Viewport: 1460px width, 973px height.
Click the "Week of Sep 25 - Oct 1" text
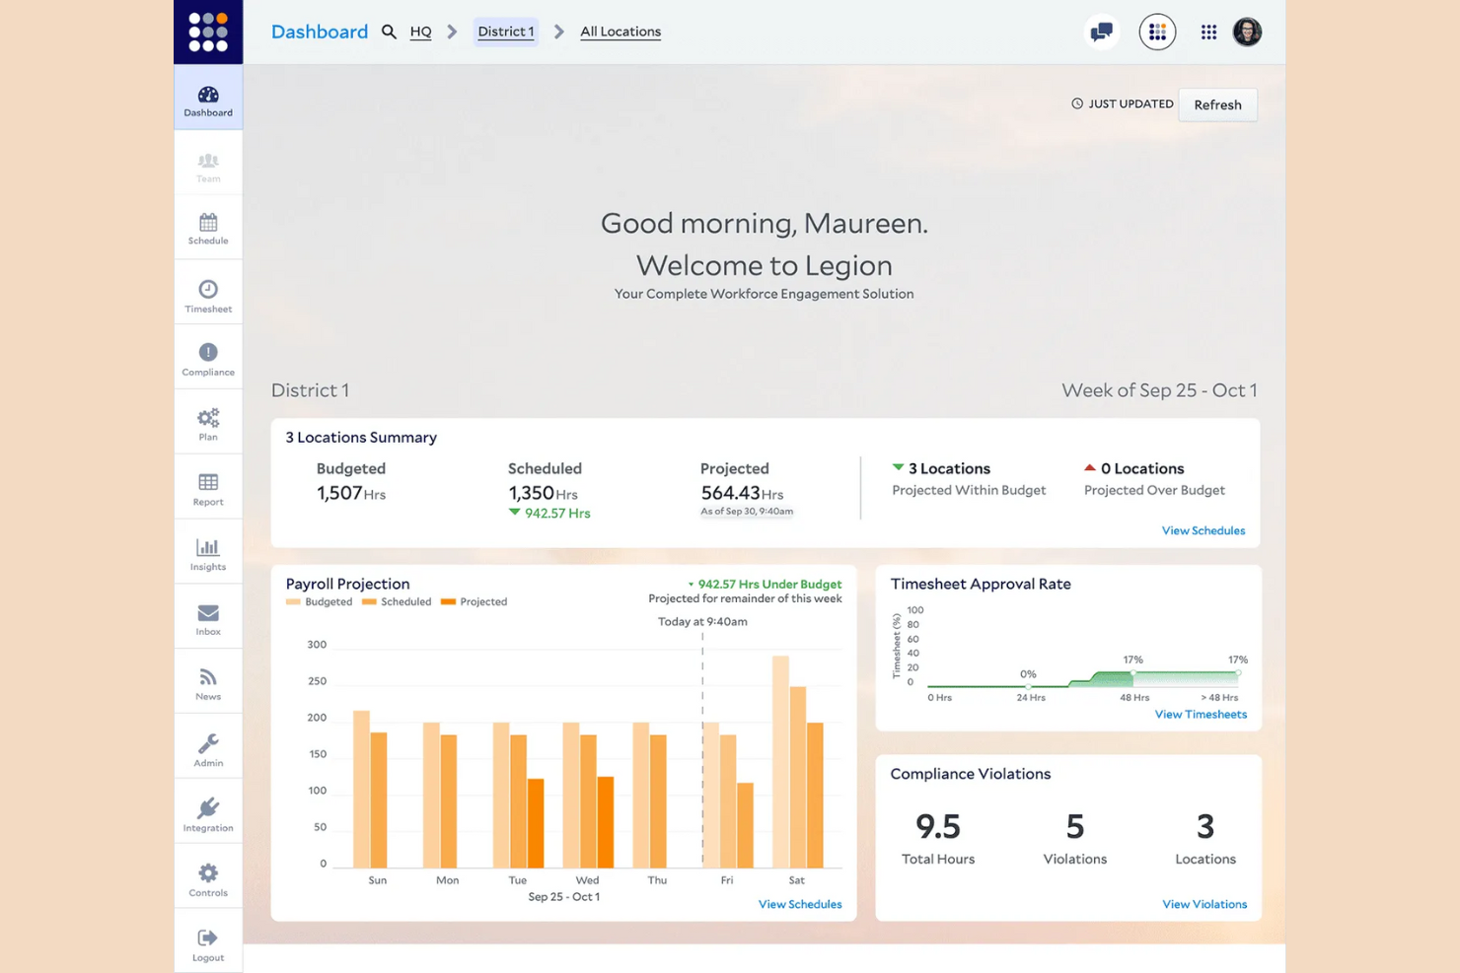(1159, 390)
